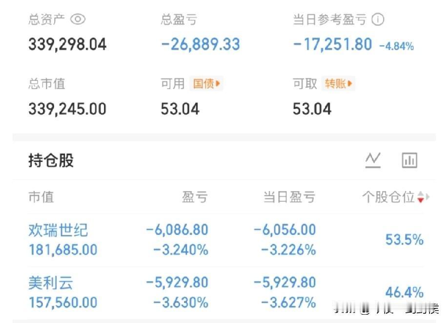Image resolution: width=448 pixels, height=323 pixels.
Task: Switch holdings to bar chart view
Action: click(409, 160)
